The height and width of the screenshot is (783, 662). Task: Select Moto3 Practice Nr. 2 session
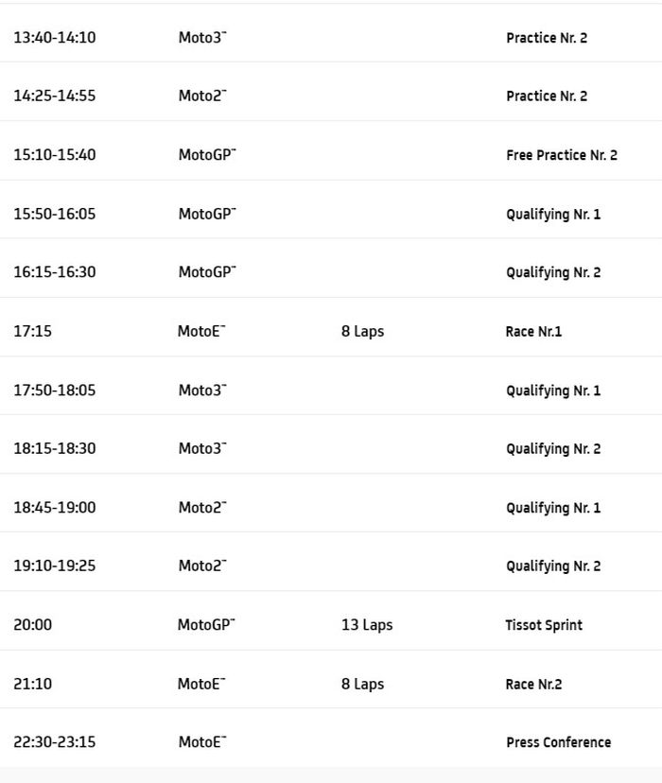tap(546, 38)
